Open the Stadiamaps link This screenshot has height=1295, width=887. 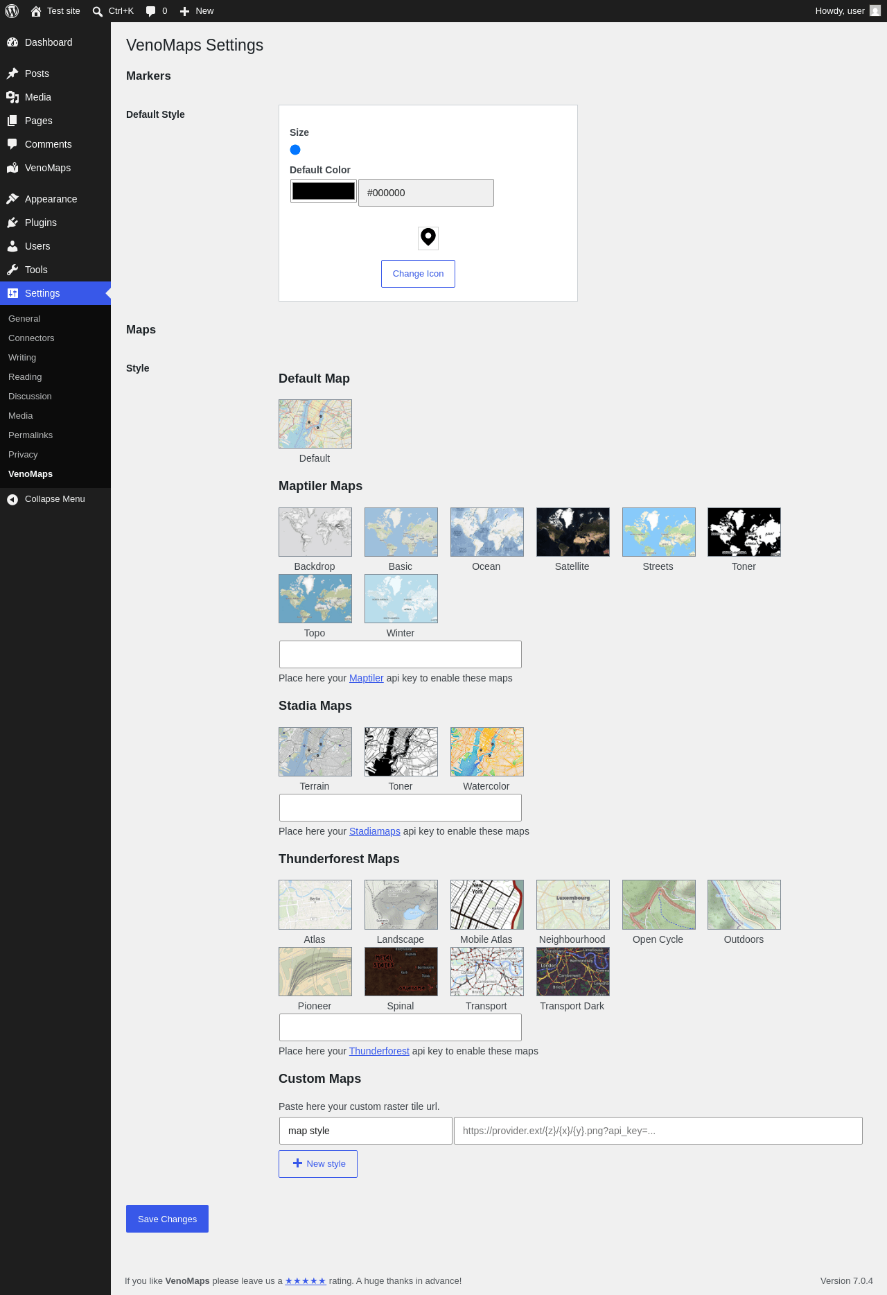pyautogui.click(x=375, y=831)
